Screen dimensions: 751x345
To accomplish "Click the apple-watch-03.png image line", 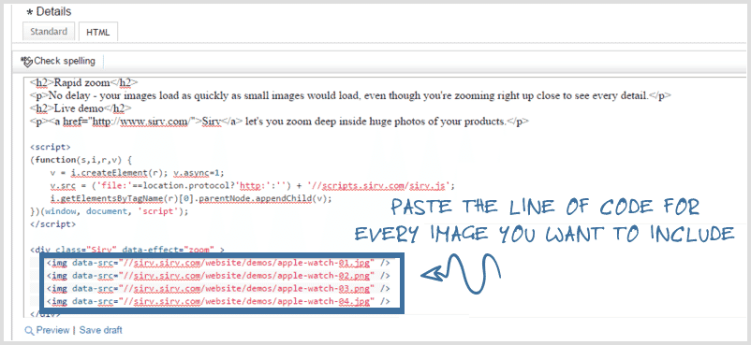I will coord(218,289).
